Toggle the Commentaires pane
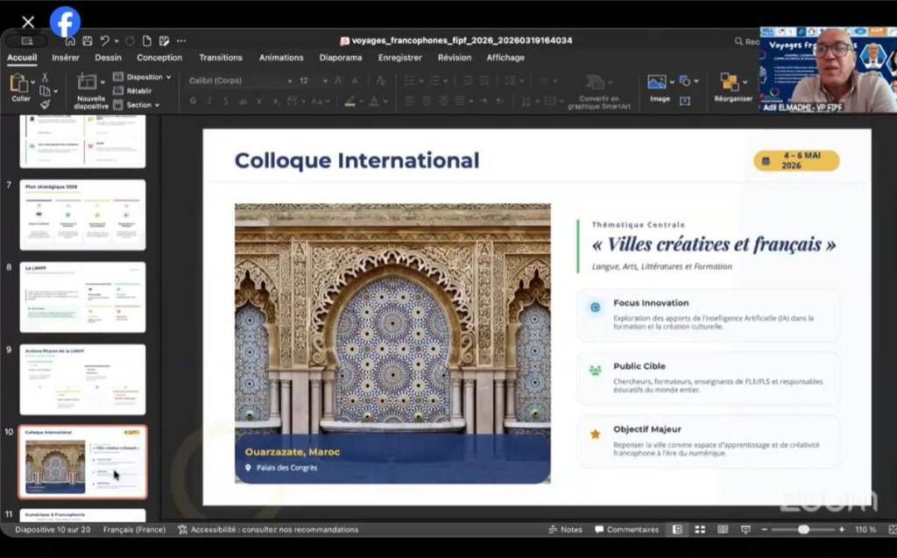Viewport: 897px width, 558px height. pos(626,530)
